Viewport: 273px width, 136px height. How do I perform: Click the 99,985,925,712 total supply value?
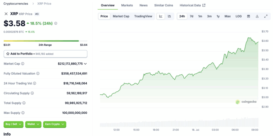(76, 103)
